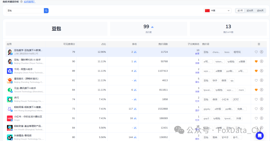Image resolution: width=270 pixels, height=141 pixels.
Task: Click App Store circle icon in 多闪 row
Action: [261, 99]
